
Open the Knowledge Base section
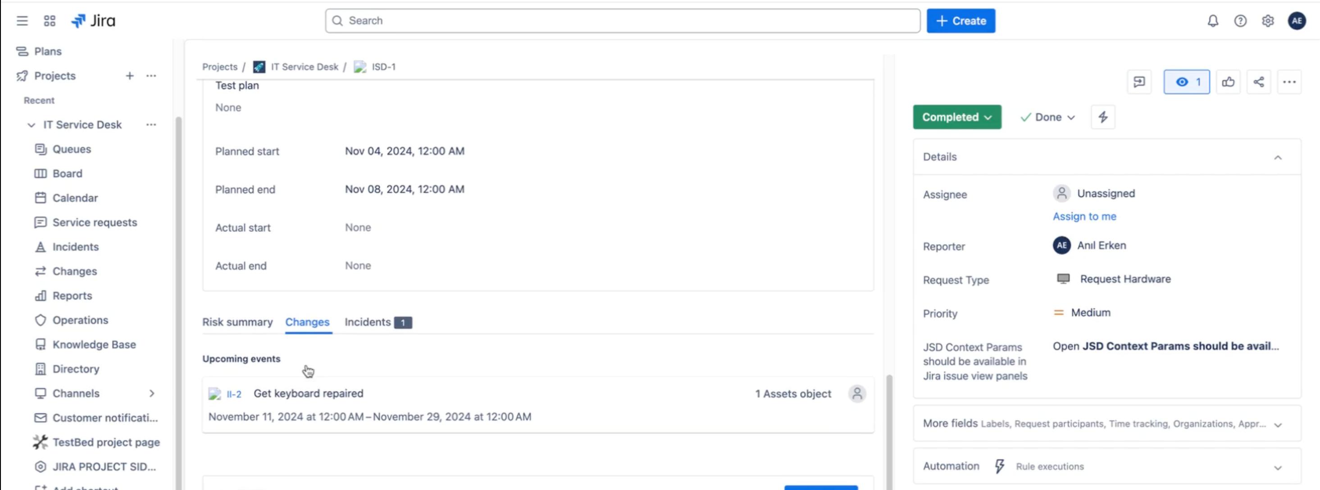[x=94, y=344]
